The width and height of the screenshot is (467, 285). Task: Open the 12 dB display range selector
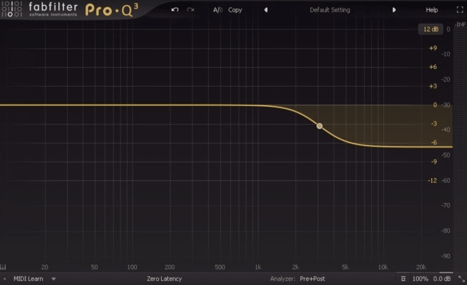431,29
